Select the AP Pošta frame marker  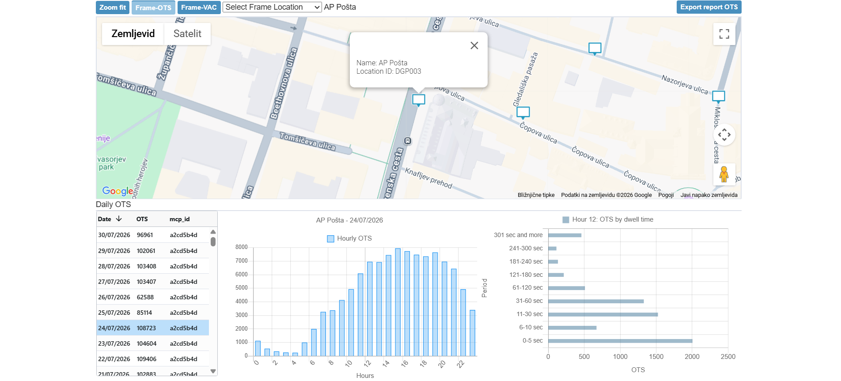tap(419, 100)
